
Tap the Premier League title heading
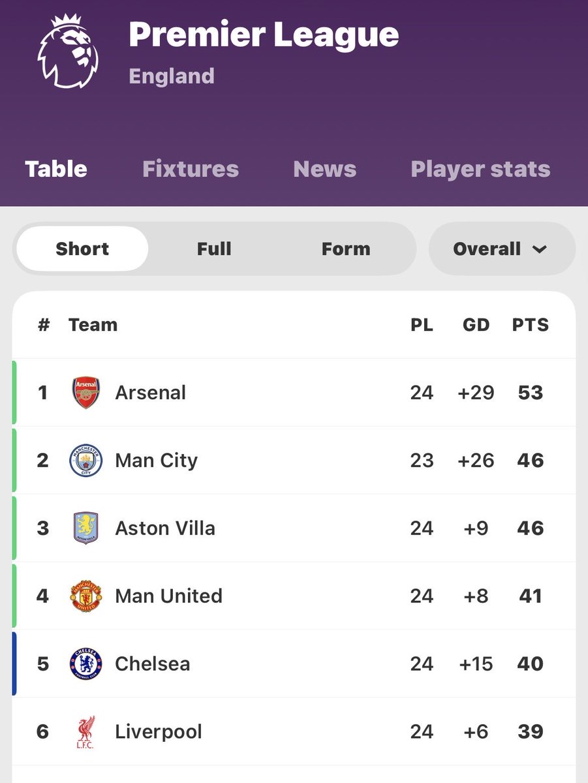[x=264, y=35]
